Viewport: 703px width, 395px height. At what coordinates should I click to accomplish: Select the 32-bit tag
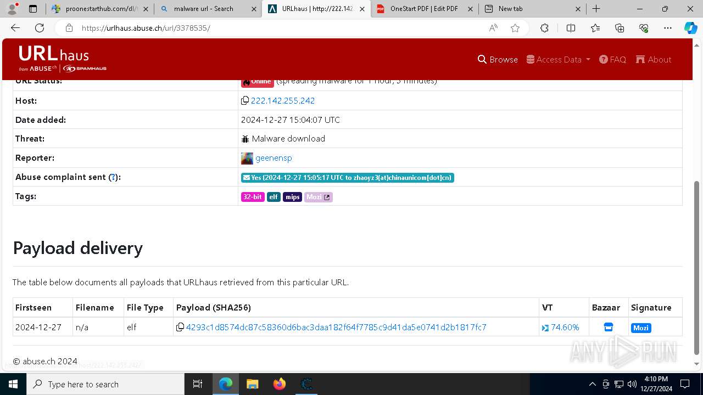pyautogui.click(x=253, y=197)
